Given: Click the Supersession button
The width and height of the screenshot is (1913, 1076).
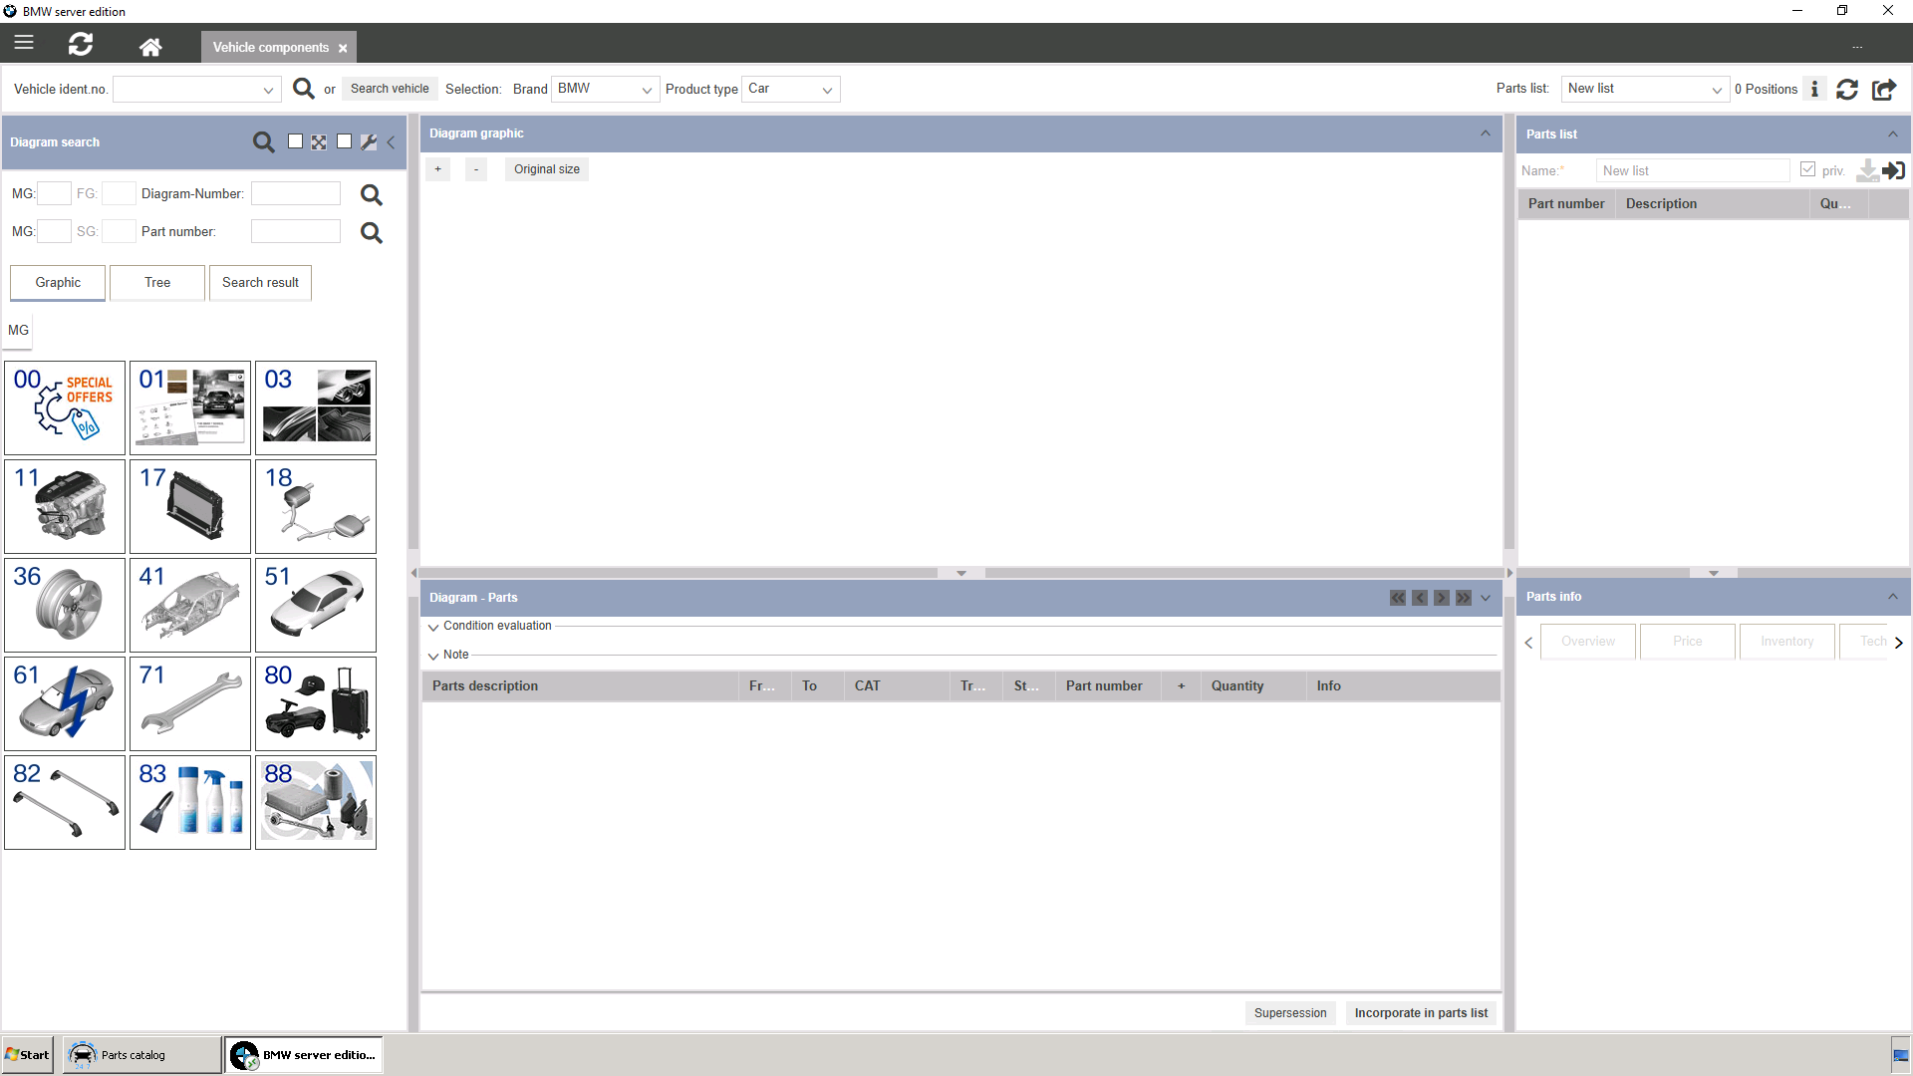Looking at the screenshot, I should [x=1290, y=1013].
